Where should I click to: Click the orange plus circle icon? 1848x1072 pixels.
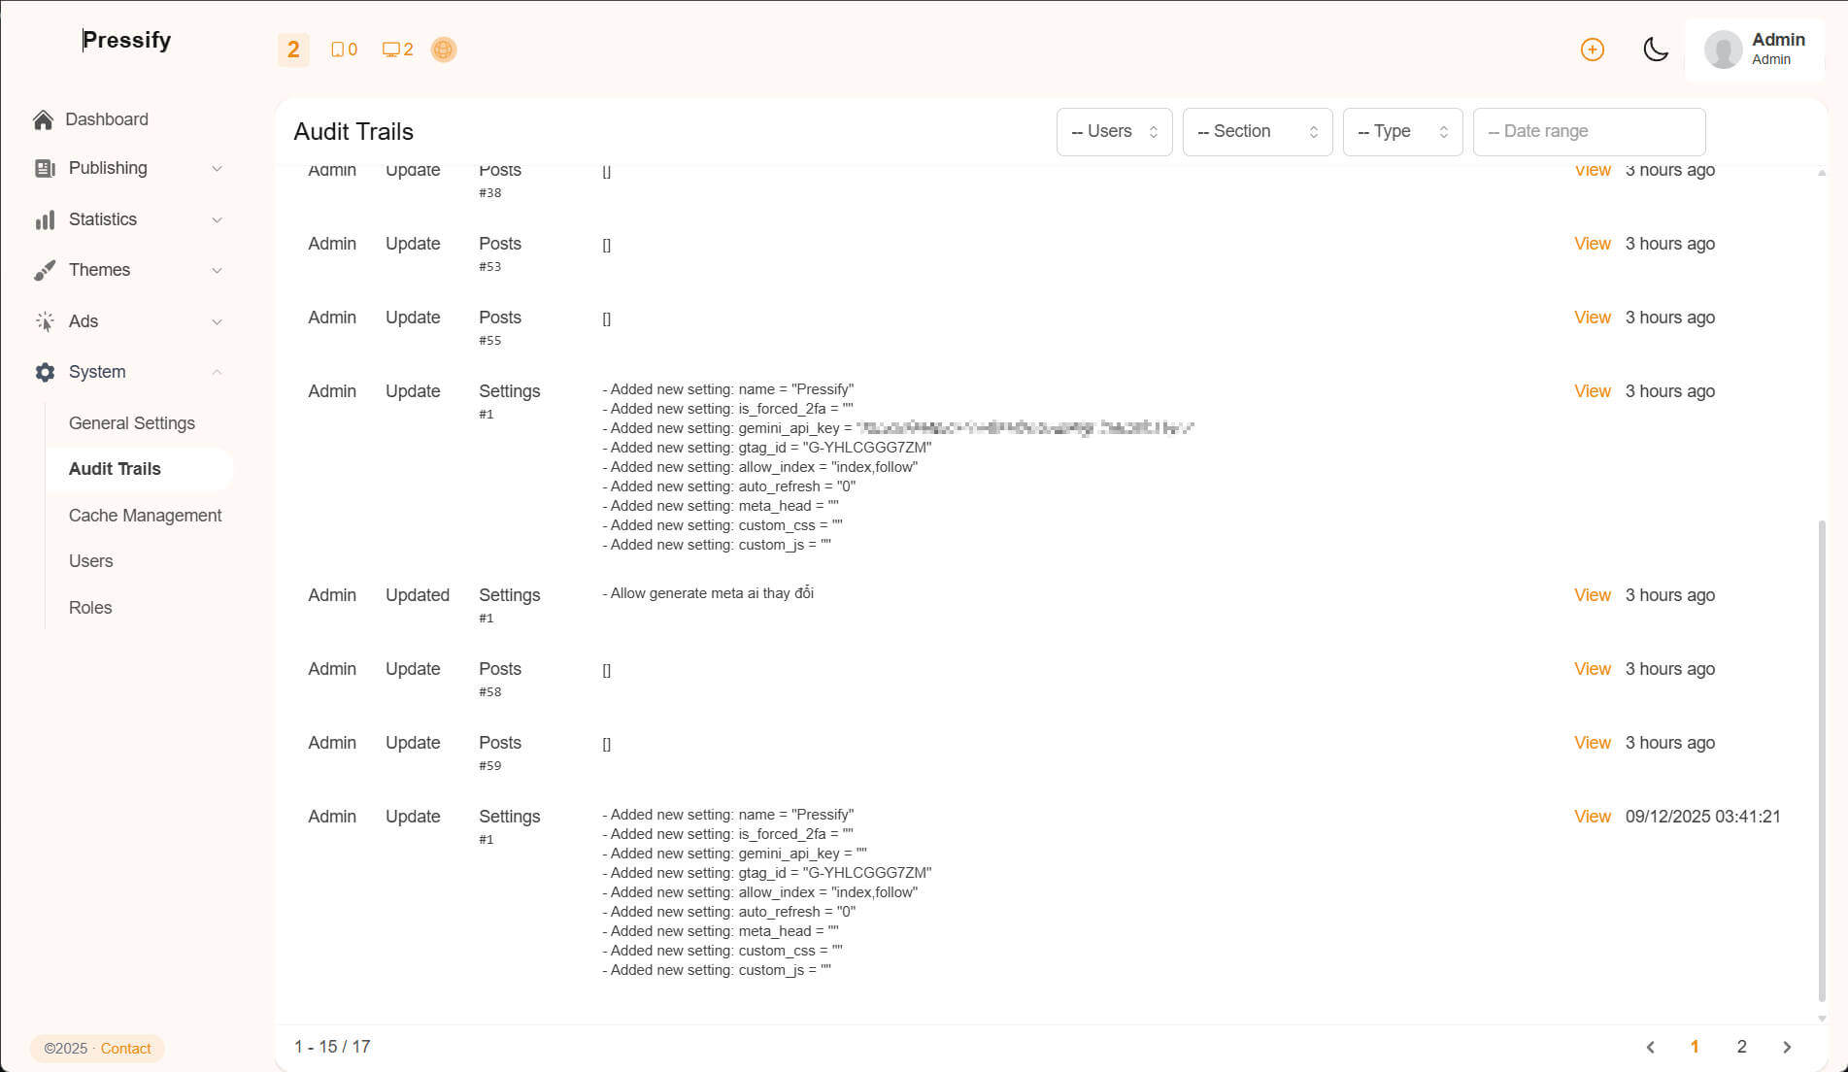click(1592, 50)
